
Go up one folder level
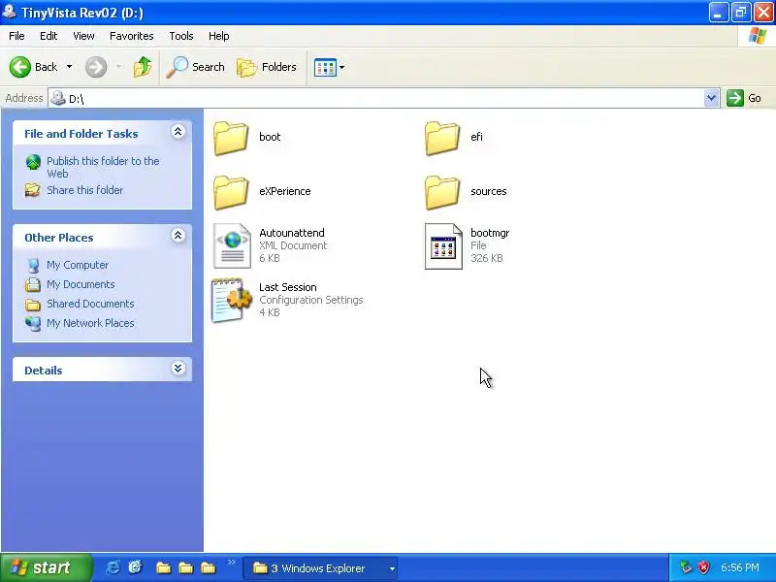point(143,67)
